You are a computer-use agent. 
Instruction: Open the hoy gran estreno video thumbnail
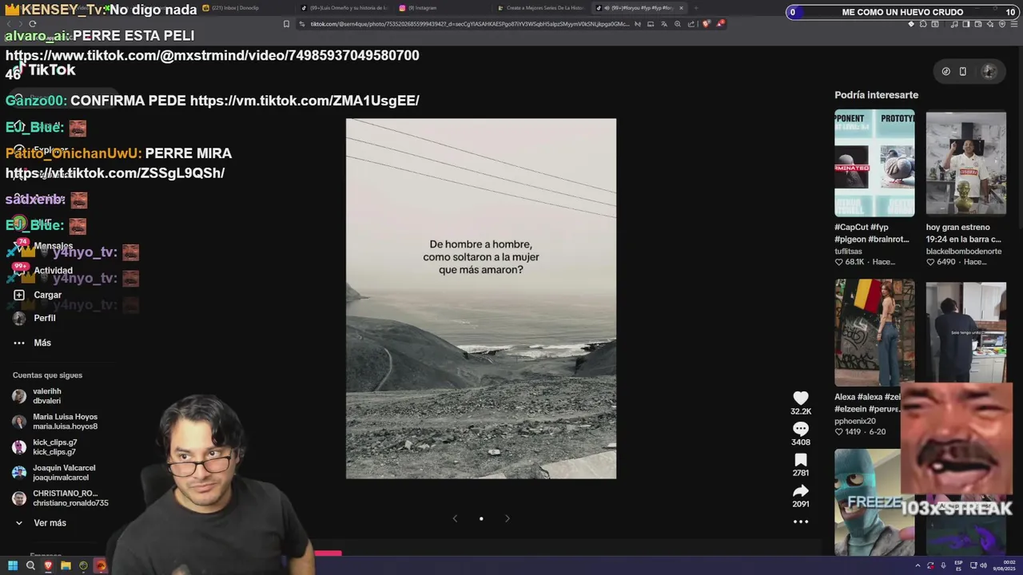[x=965, y=163]
